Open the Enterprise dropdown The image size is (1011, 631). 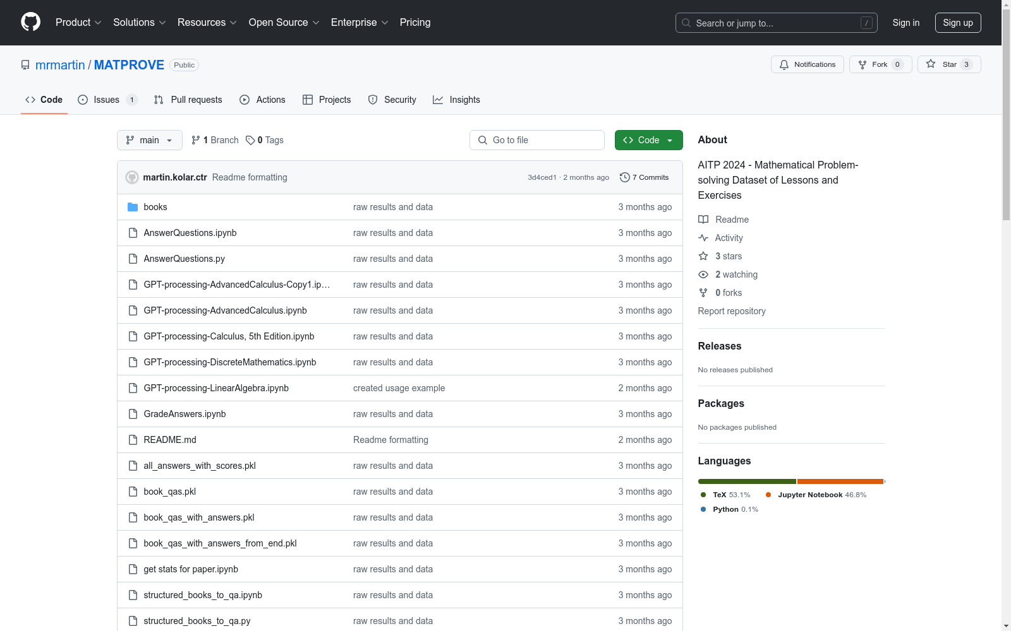pyautogui.click(x=360, y=23)
